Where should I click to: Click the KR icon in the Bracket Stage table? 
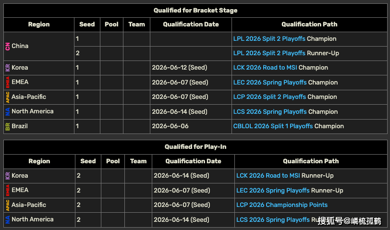click(x=7, y=68)
